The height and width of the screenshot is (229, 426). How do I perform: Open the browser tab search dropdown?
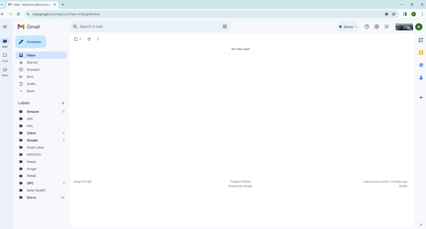point(2,5)
